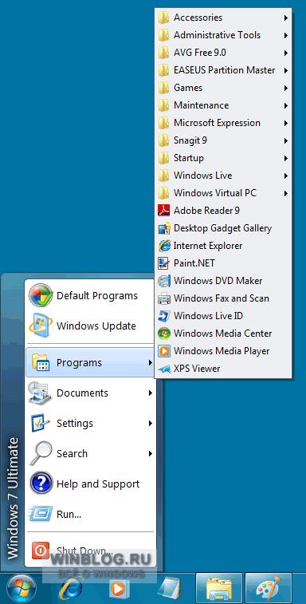Open the Maintenance folder
Image resolution: width=306 pixels, height=604 pixels.
pyautogui.click(x=223, y=105)
